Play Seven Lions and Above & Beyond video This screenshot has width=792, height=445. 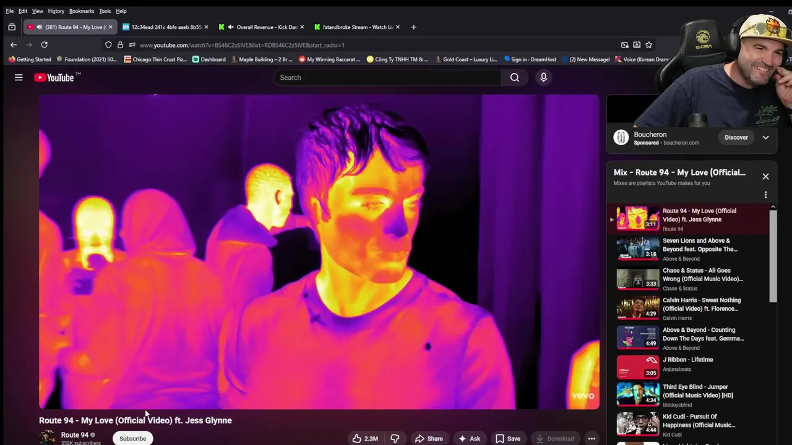pyautogui.click(x=687, y=249)
